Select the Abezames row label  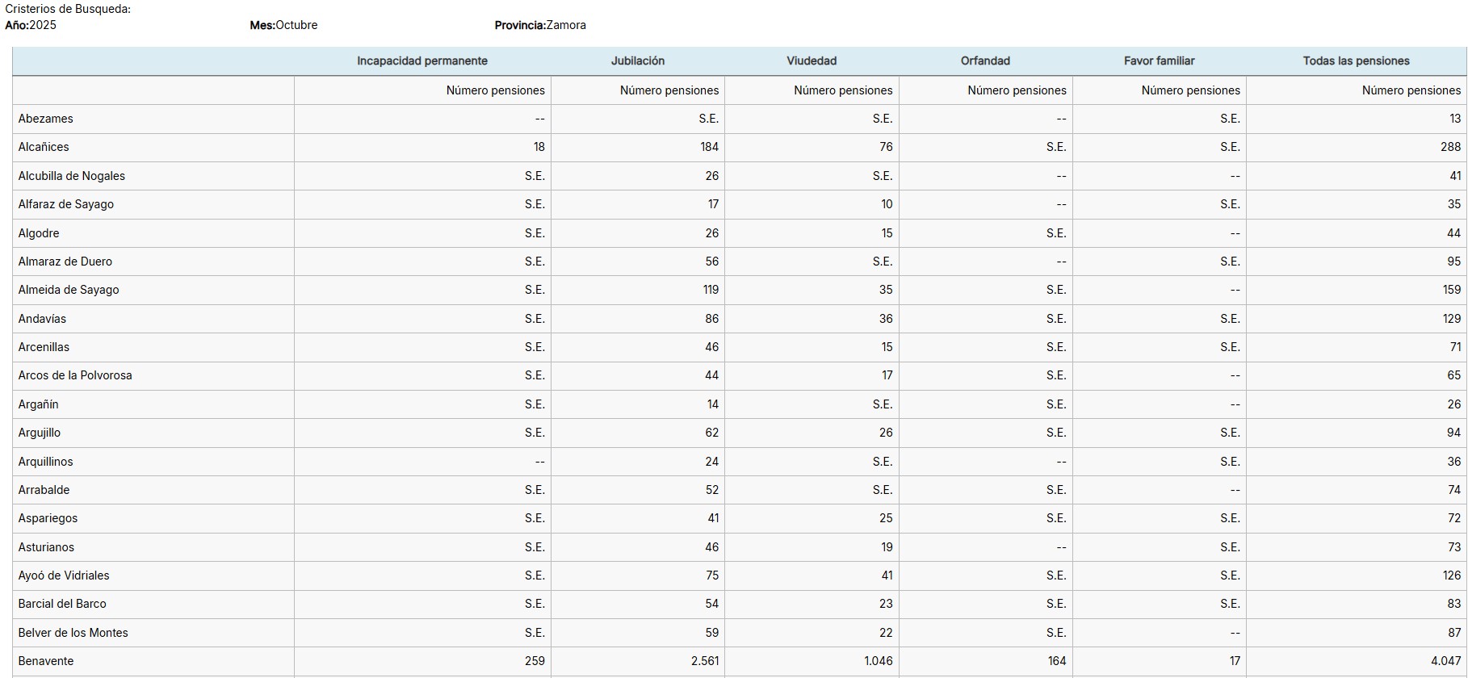click(x=45, y=119)
